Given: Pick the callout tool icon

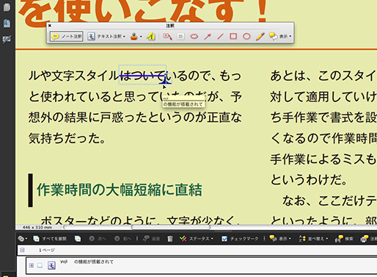Looking at the screenshot, I should pos(167,37).
